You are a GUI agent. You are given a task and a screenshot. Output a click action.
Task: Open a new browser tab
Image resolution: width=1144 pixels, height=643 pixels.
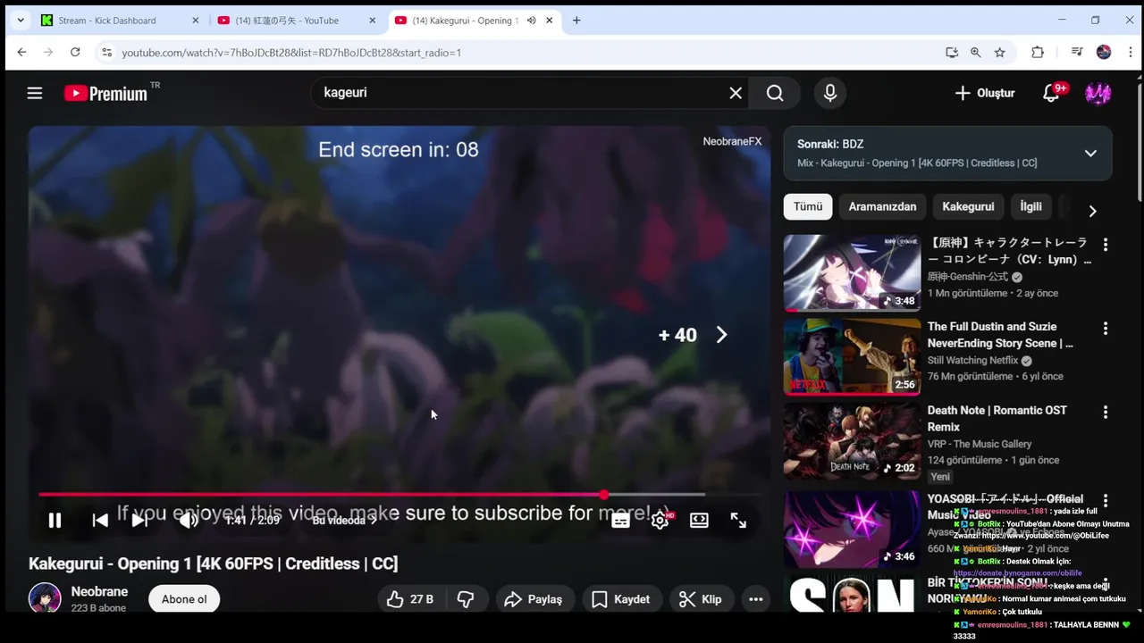tap(576, 21)
